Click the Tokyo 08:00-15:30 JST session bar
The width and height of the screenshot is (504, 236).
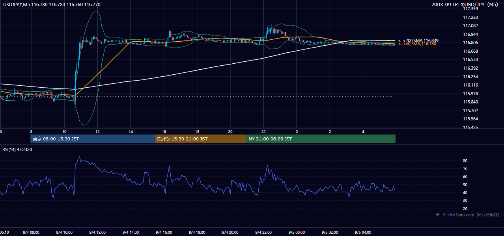point(93,139)
